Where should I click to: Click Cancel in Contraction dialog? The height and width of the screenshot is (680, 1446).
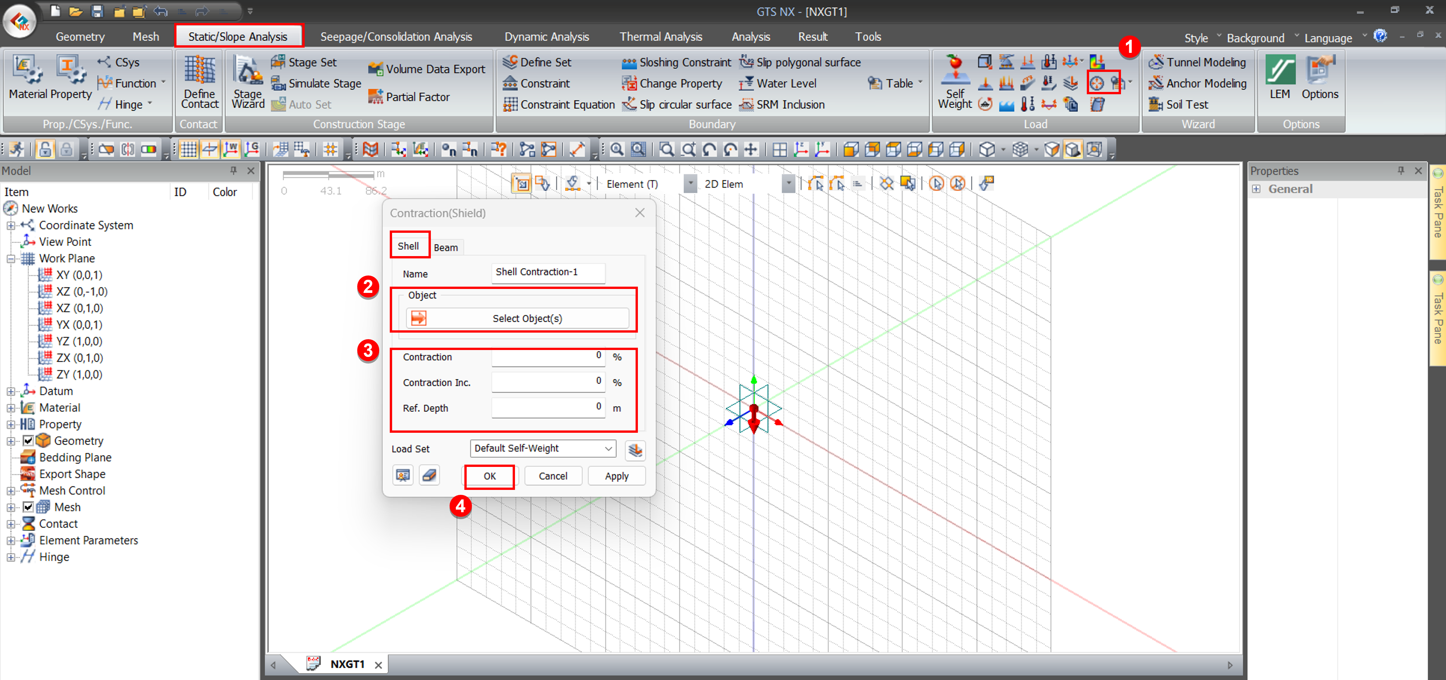coord(553,476)
